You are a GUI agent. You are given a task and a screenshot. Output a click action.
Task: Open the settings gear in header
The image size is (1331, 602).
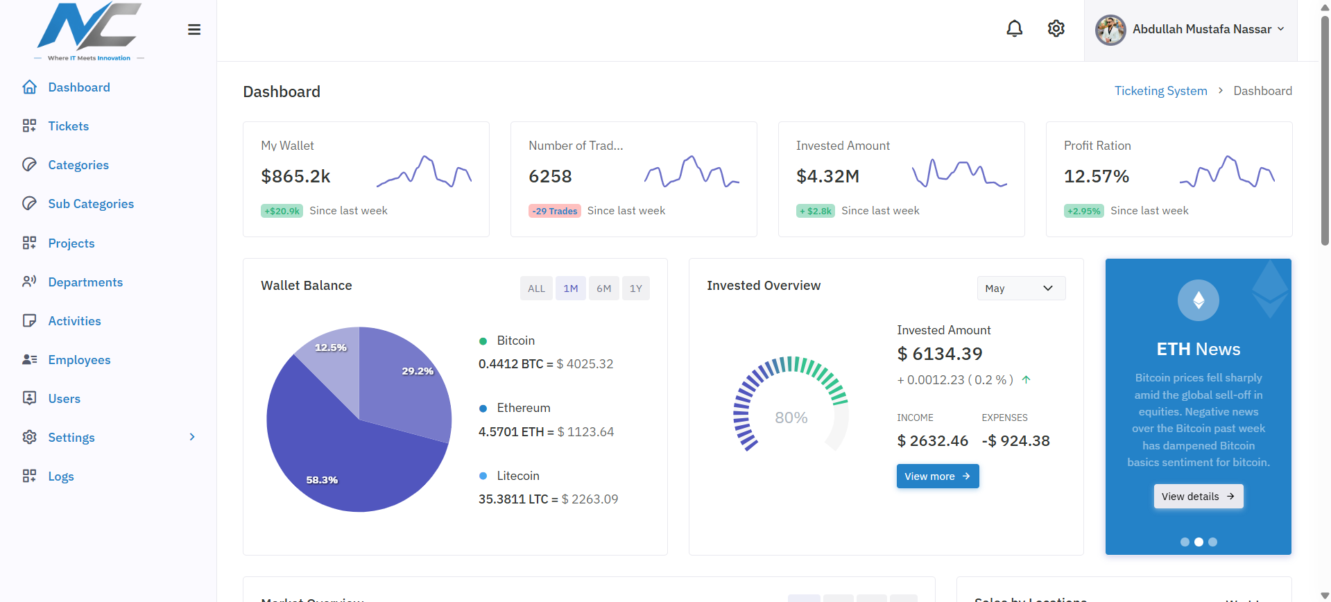(1056, 28)
